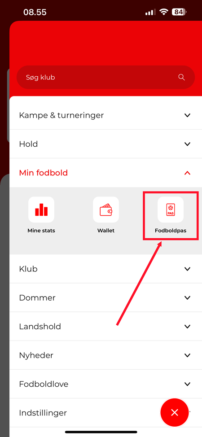
Task: Collapse the Min fodbold chevron
Action: 187,173
